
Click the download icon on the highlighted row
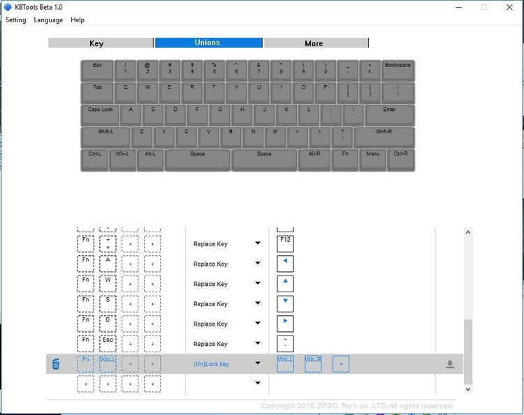point(450,364)
